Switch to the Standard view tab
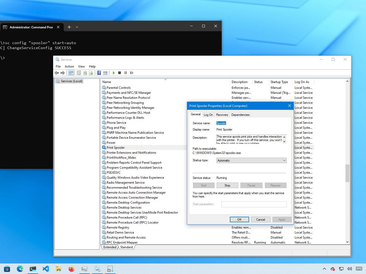The width and height of the screenshot is (366, 274). 126,247
